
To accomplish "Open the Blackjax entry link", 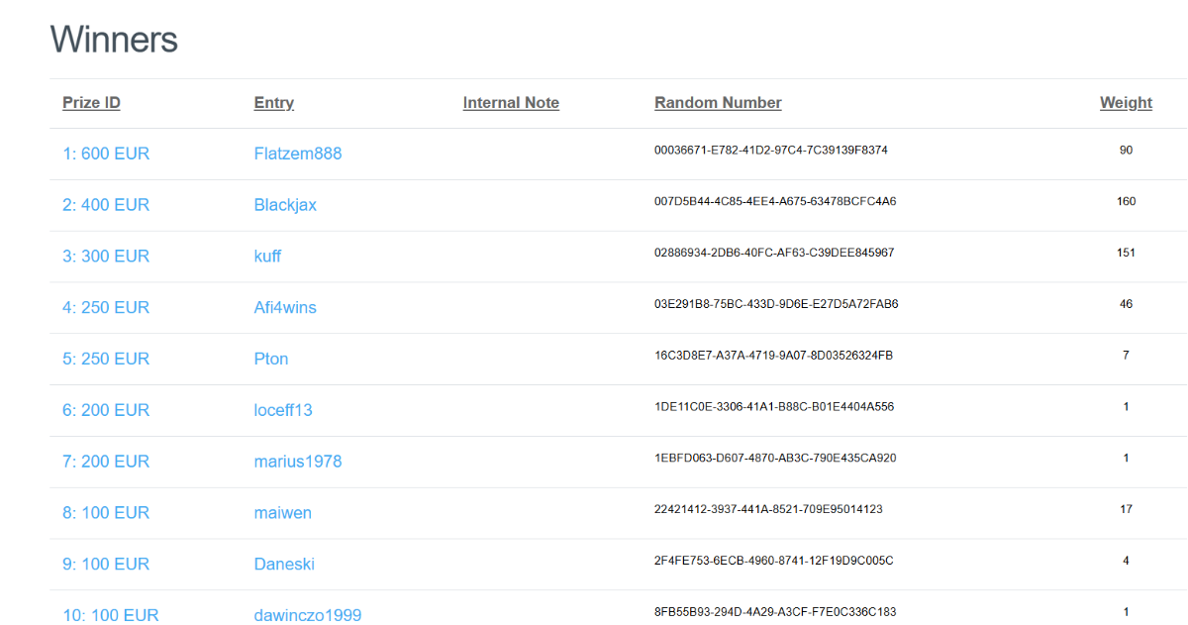I will (285, 205).
